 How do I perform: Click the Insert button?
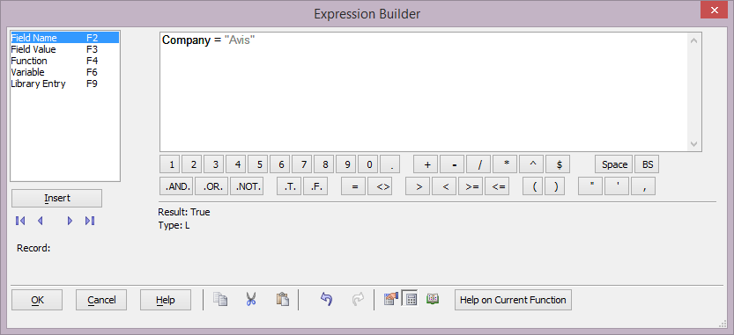coord(56,198)
